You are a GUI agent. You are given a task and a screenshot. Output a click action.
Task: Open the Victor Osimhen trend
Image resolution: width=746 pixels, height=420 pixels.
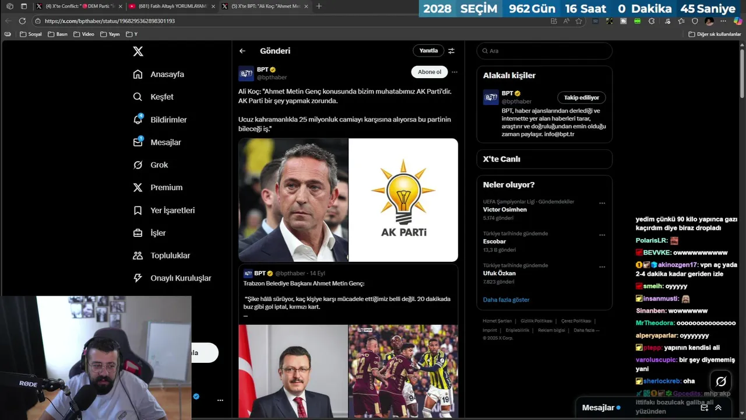tap(544, 210)
